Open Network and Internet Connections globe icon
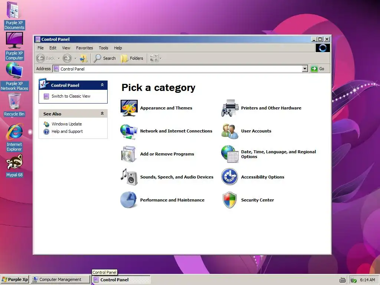Viewport: 380px width, 285px height. point(129,131)
